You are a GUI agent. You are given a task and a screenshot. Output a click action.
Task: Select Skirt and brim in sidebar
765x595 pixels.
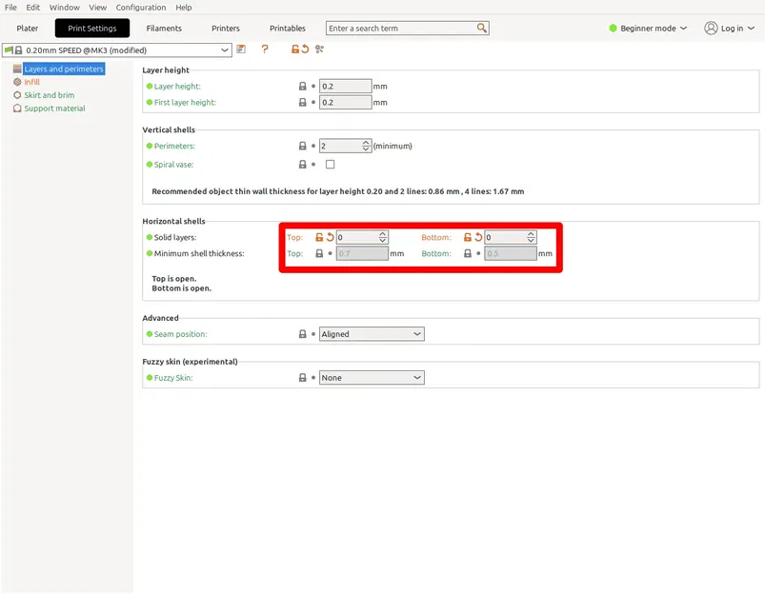[50, 95]
